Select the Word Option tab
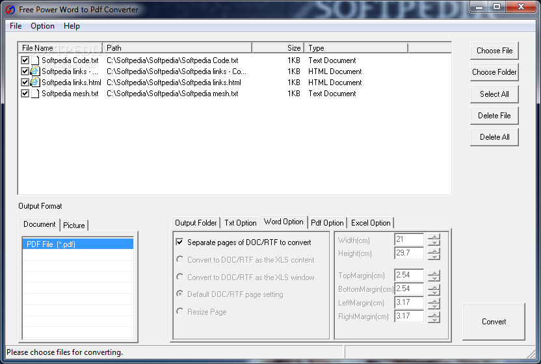This screenshot has width=541, height=364. 284,222
